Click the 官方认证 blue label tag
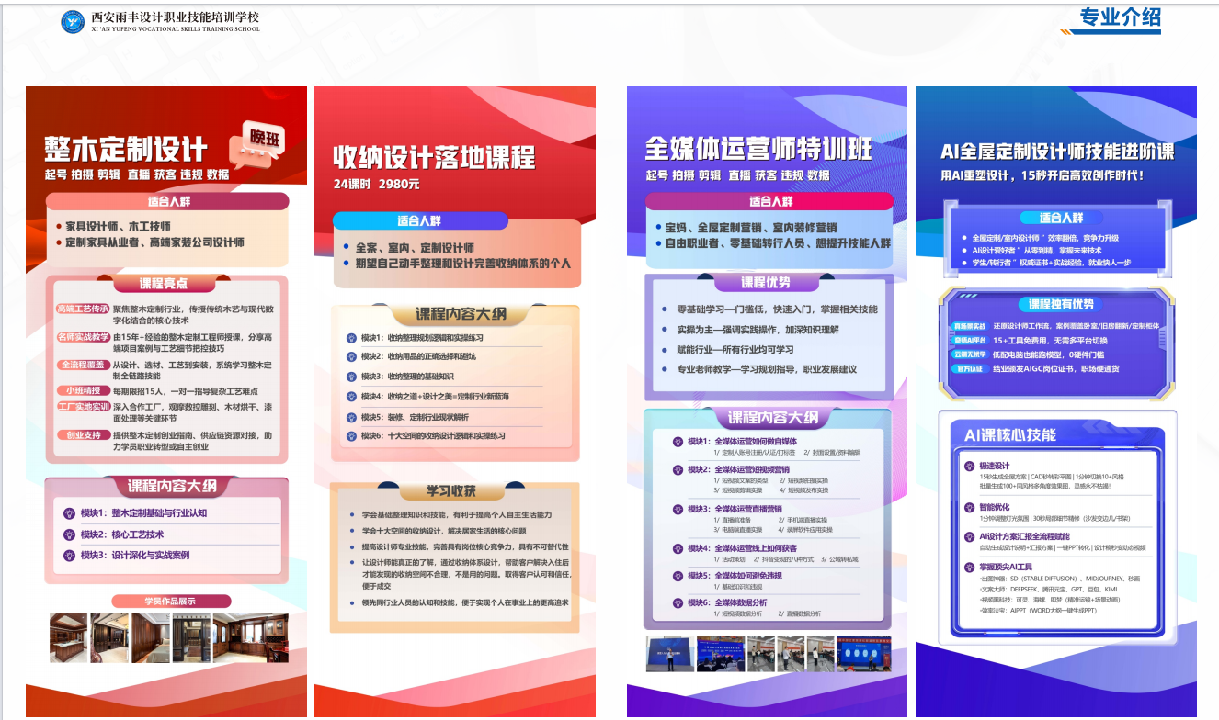This screenshot has height=720, width=1219. [968, 369]
